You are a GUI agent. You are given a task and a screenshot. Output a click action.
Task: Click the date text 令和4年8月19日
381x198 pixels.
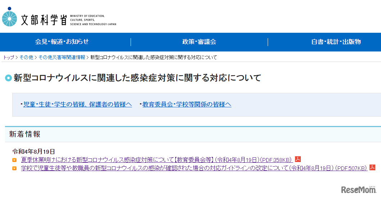click(33, 152)
